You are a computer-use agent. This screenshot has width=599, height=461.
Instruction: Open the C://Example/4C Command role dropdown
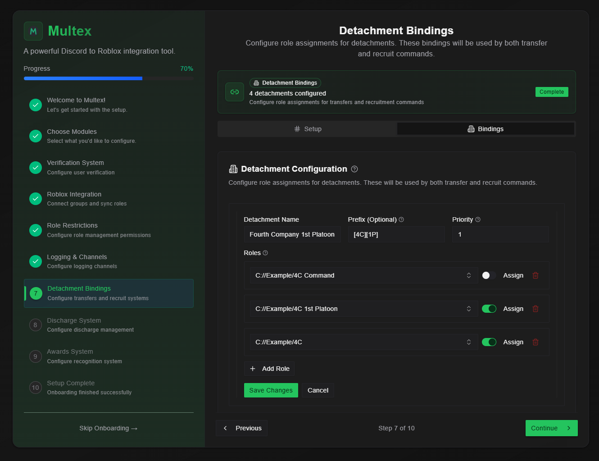click(x=364, y=275)
